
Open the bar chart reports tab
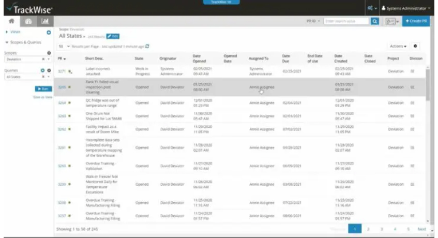click(x=44, y=21)
